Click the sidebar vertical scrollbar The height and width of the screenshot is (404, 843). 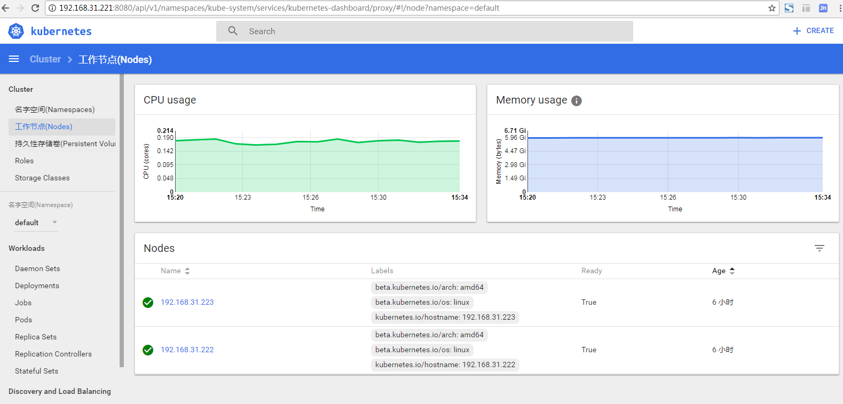[122, 220]
